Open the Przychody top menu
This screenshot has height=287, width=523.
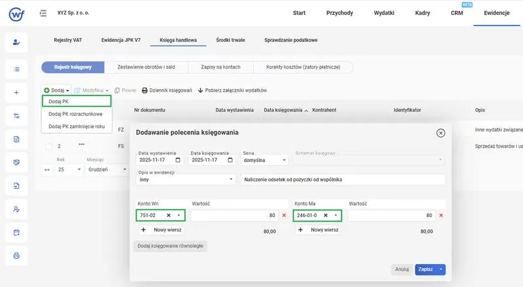point(339,13)
